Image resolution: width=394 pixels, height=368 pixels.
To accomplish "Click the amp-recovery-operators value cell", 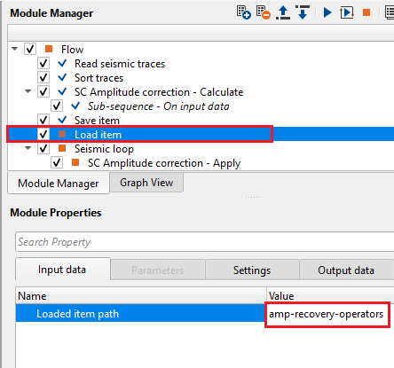I will click(327, 314).
